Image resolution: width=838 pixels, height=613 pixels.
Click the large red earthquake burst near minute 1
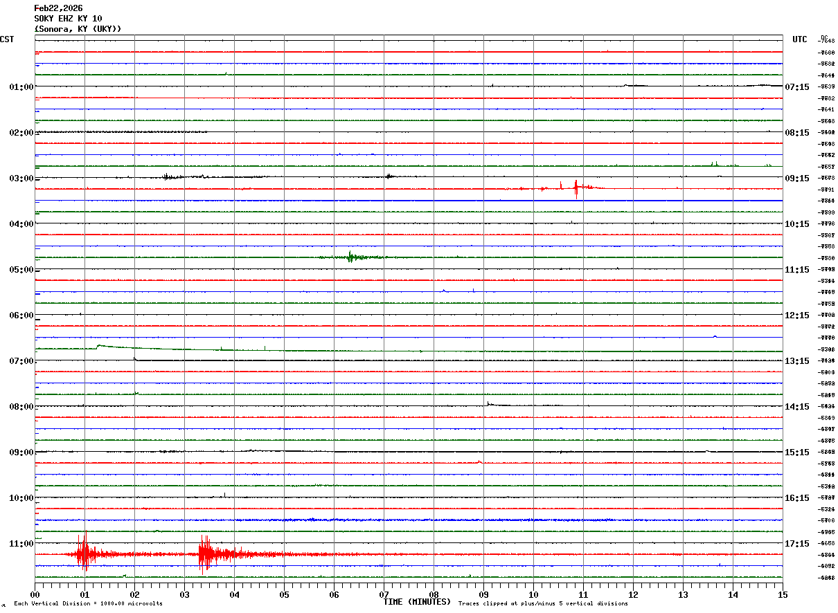pos(84,553)
